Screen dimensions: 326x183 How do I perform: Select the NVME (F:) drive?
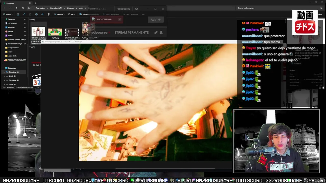(12, 84)
